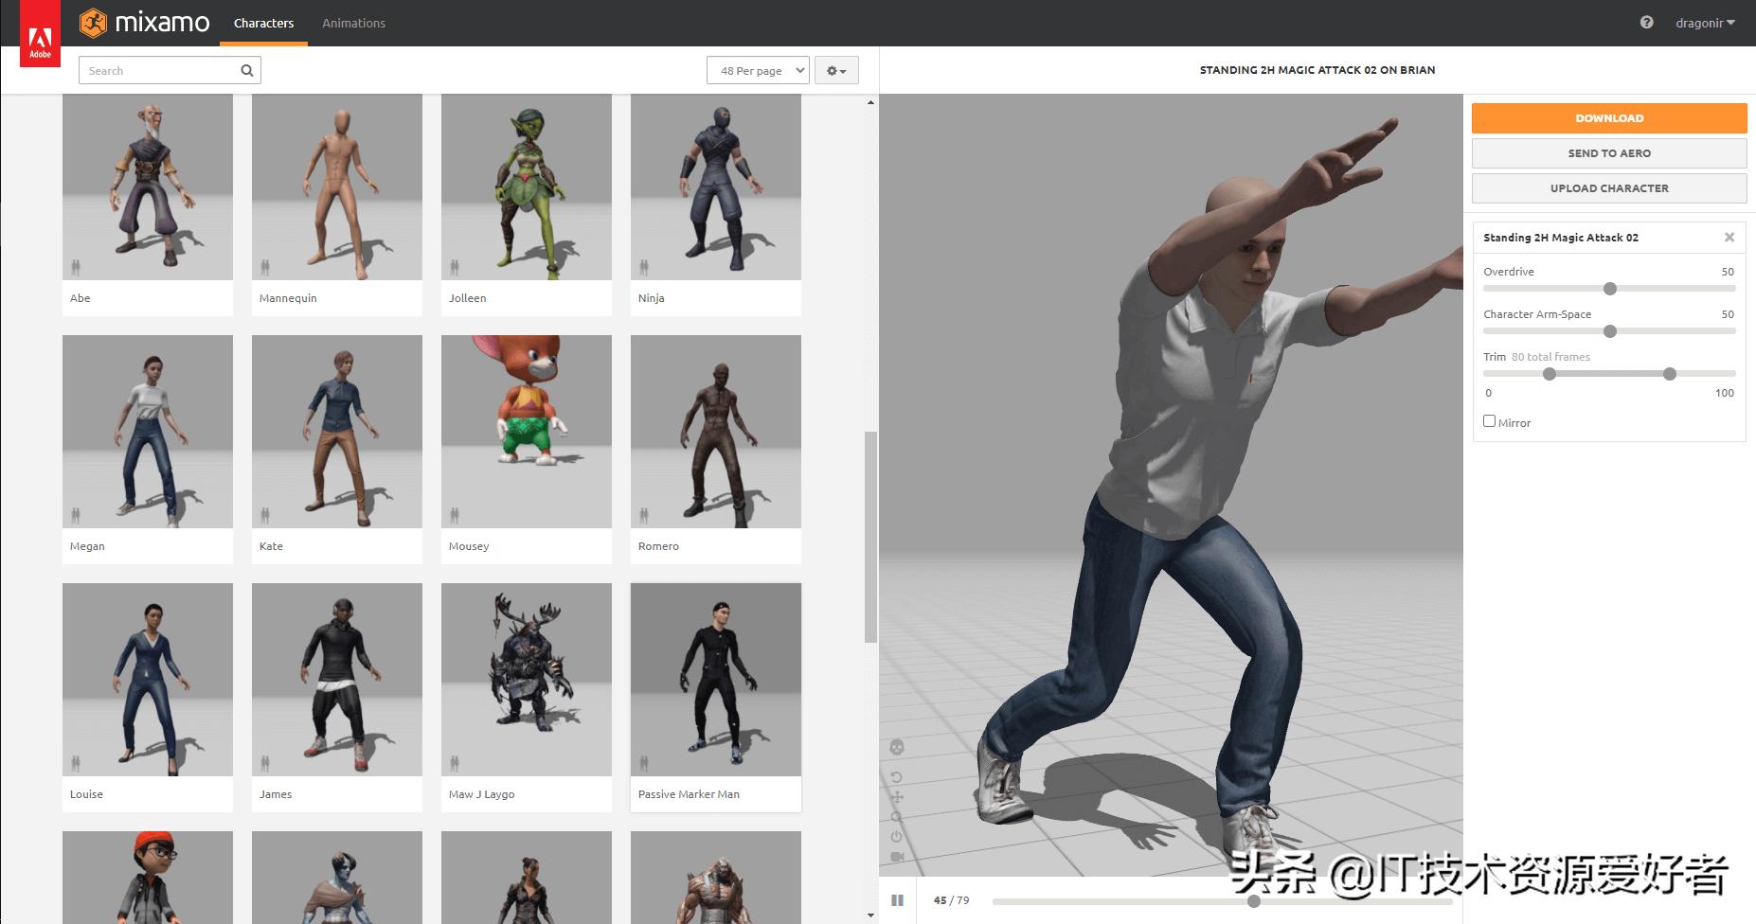1756x924 pixels.
Task: Click the Overdrive slider handle
Action: 1609,289
